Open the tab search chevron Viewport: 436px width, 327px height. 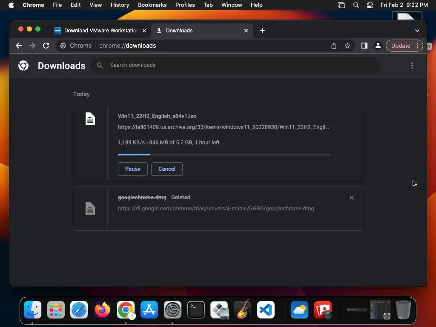[417, 31]
